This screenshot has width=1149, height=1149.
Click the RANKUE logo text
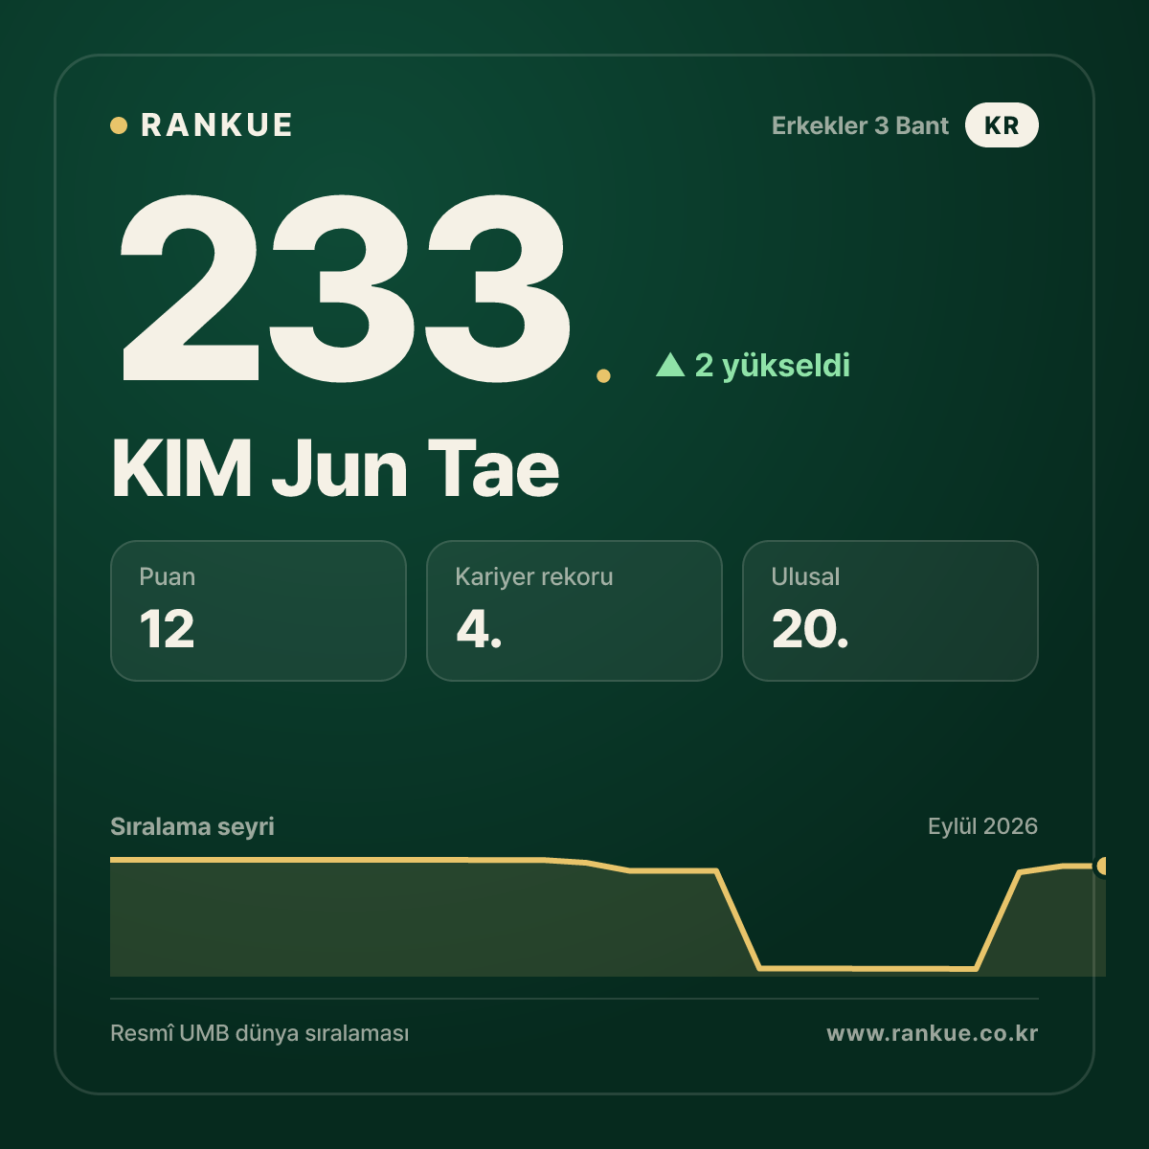click(216, 125)
